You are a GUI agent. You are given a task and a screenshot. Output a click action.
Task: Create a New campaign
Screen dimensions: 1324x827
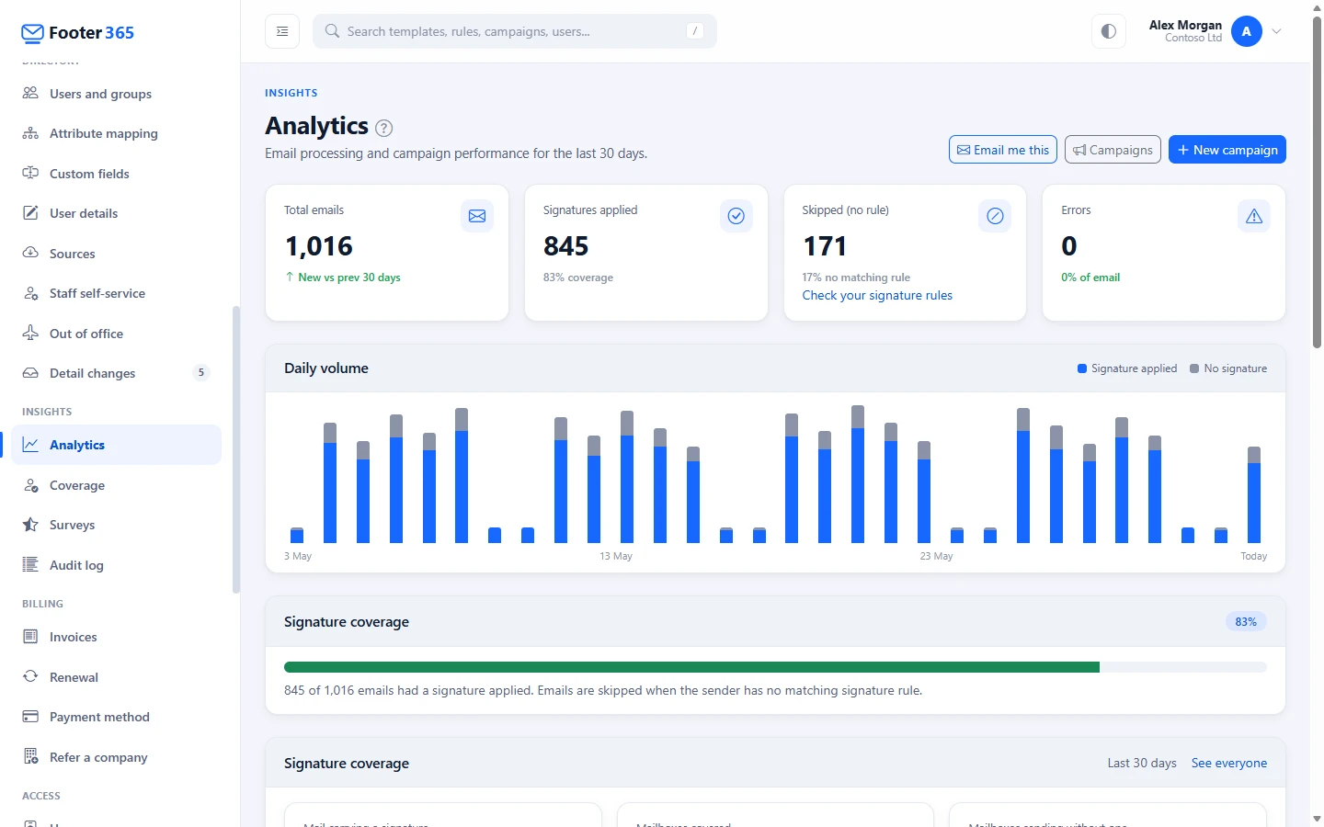1227,150
